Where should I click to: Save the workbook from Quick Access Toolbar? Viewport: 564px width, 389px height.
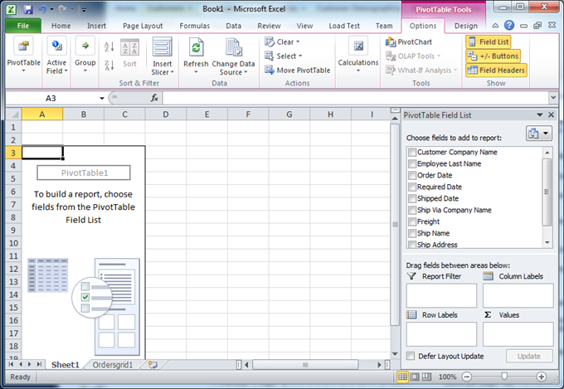tap(28, 9)
